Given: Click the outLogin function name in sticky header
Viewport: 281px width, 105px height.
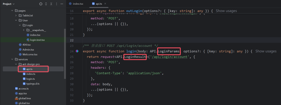Looking at the screenshot, I should coord(134,11).
